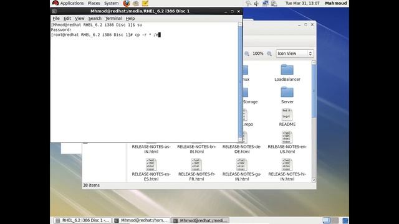This screenshot has width=399, height=224.
Task: Select RELEASE-NOTES-en-US.html file
Action: point(287,142)
